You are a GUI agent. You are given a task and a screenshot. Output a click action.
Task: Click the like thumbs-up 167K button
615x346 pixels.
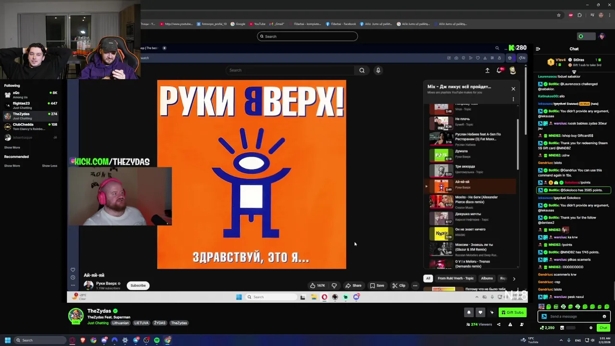(317, 285)
